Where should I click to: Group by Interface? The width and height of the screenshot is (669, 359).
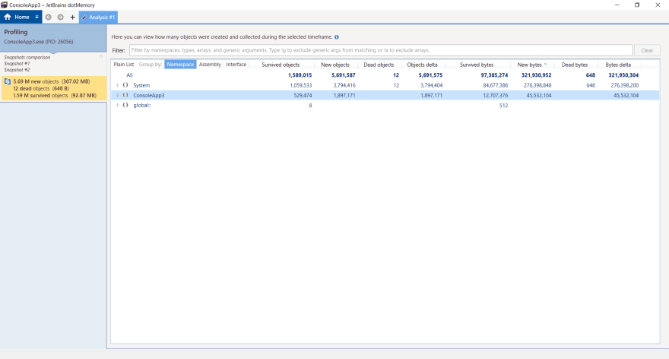[236, 65]
